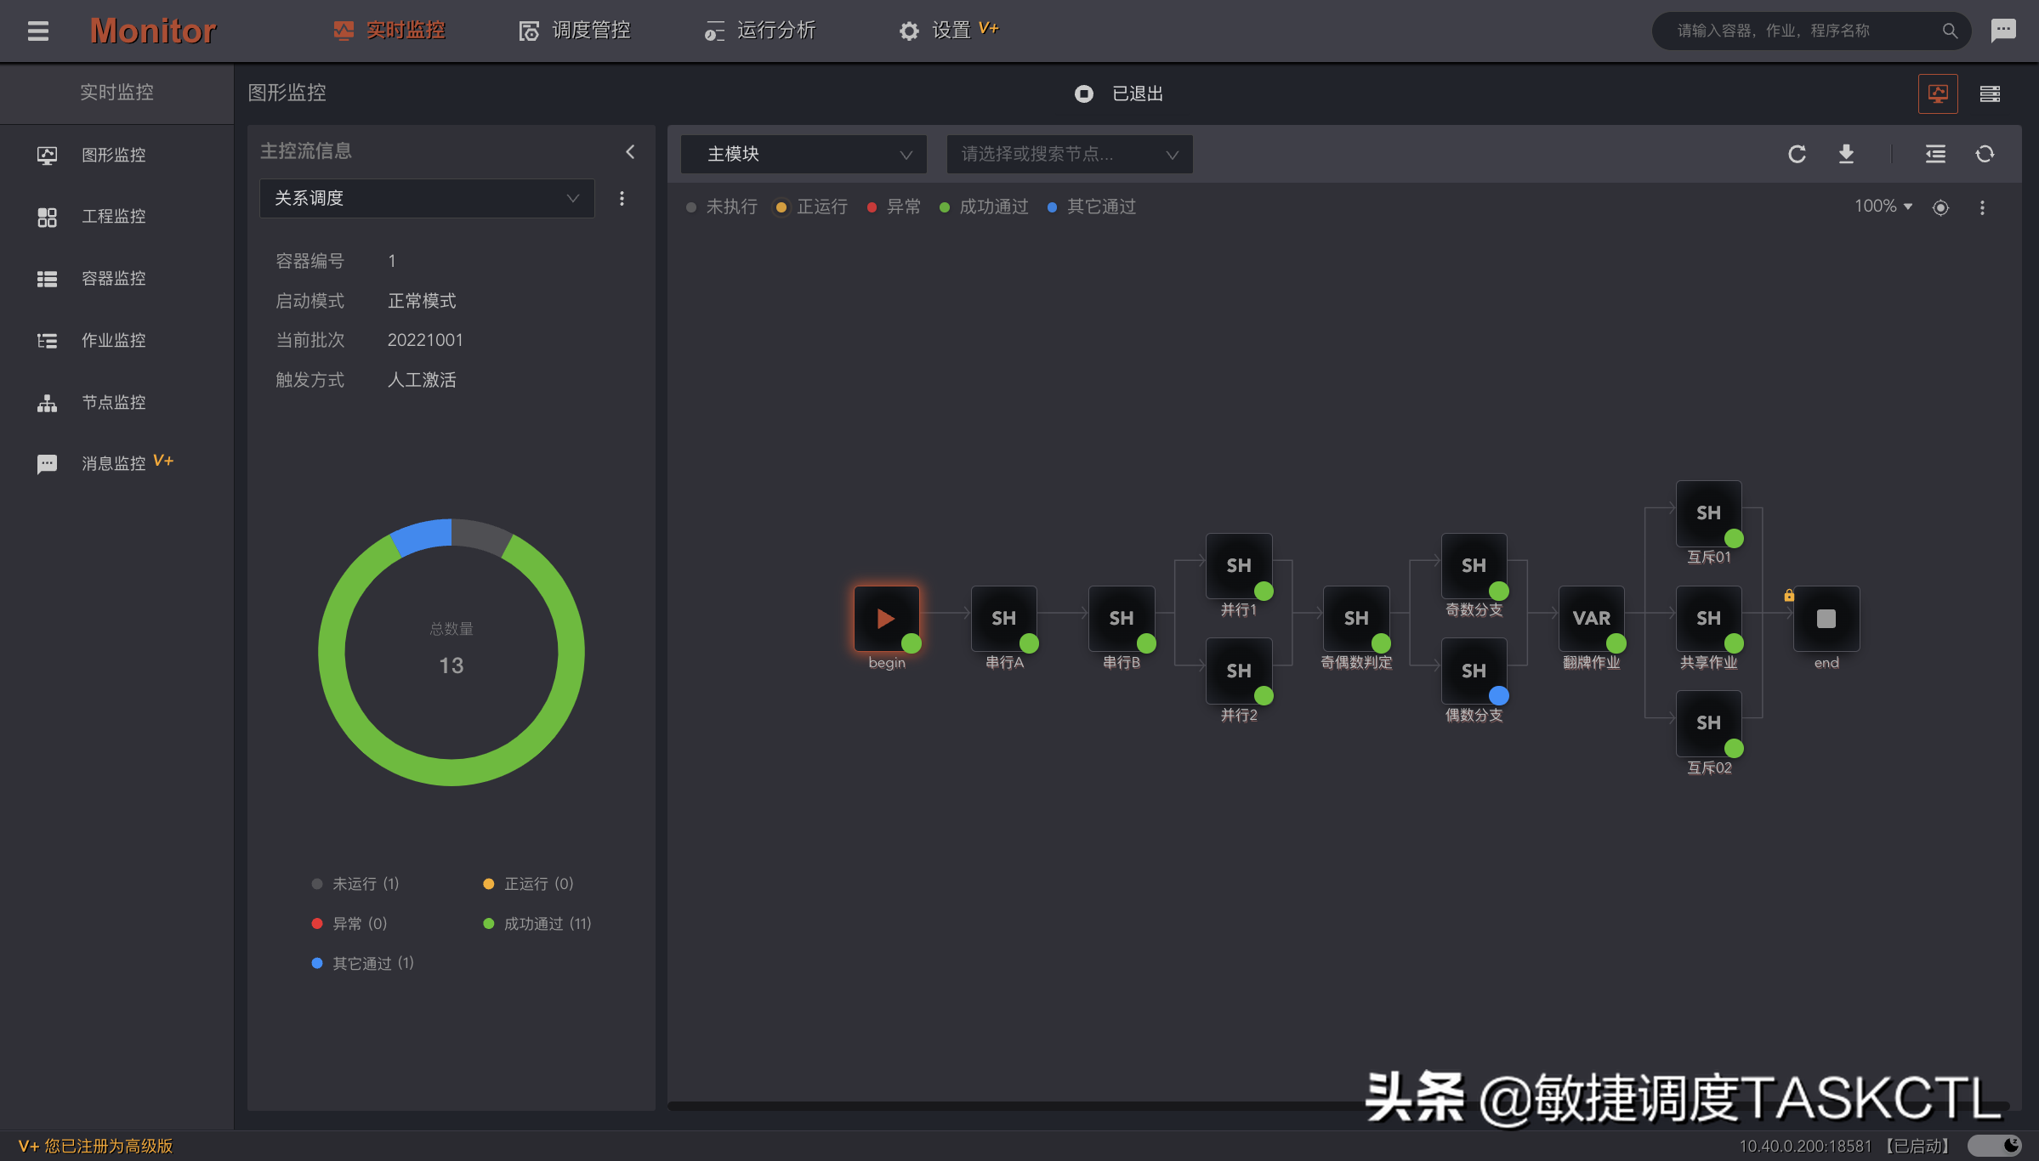Click the Monitor logo

pos(153,31)
